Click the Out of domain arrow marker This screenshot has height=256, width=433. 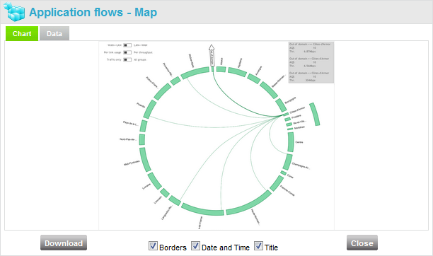pyautogui.click(x=212, y=55)
